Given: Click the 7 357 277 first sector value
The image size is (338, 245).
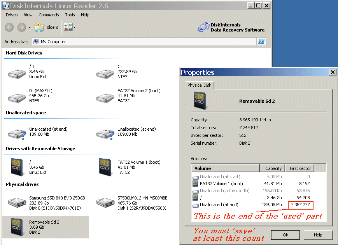Looking at the screenshot, I should (x=300, y=205).
